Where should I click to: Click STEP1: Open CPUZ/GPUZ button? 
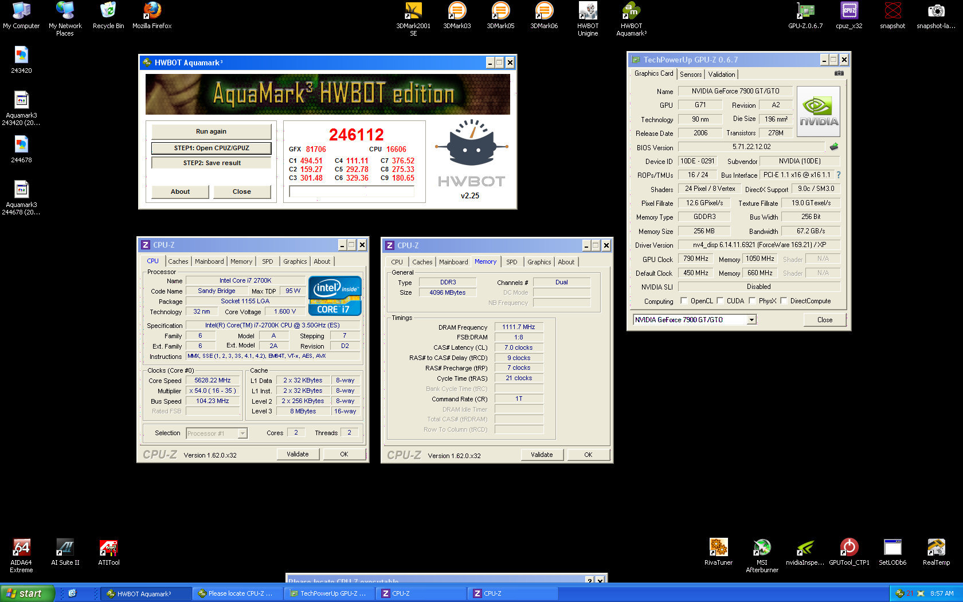click(212, 148)
